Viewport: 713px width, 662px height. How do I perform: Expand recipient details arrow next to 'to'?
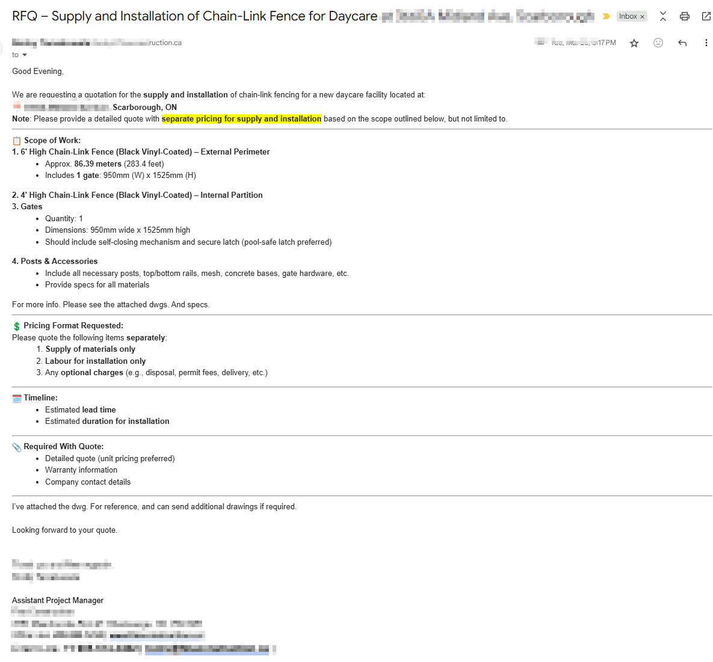coord(25,55)
